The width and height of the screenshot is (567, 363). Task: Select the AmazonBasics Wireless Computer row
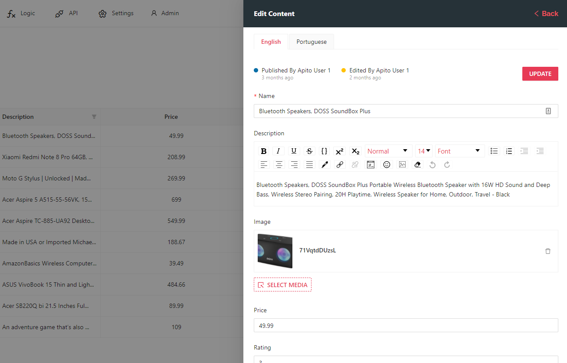(x=121, y=263)
